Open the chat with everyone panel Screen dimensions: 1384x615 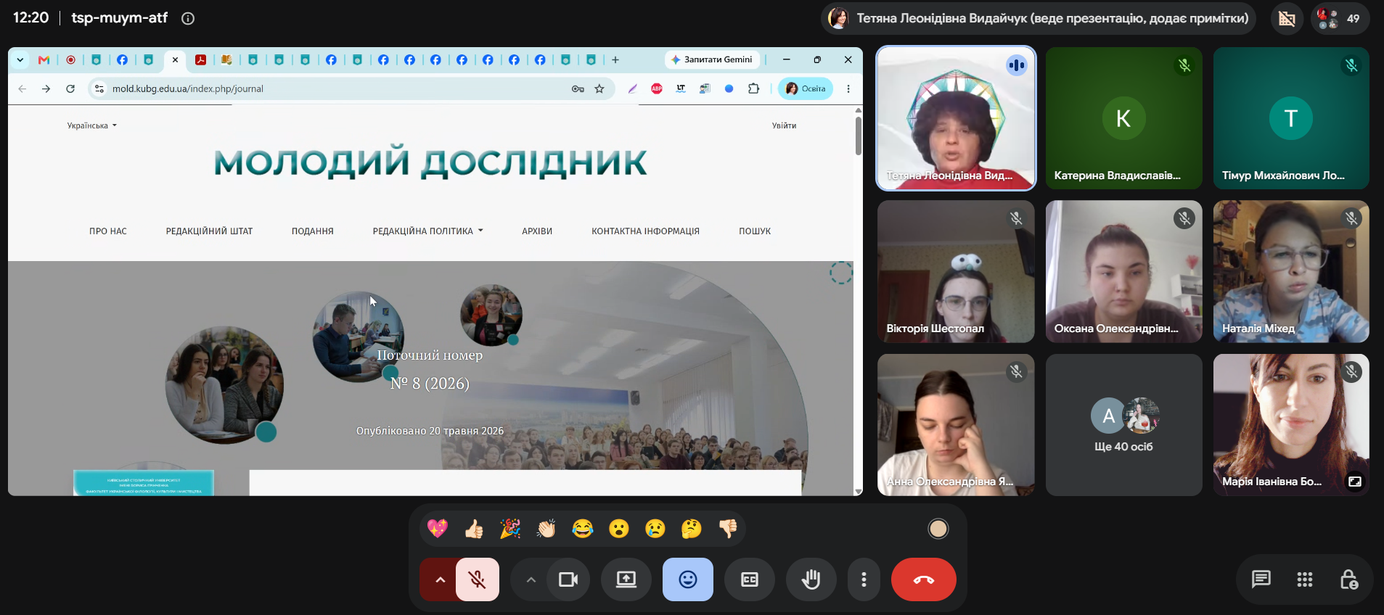point(1261,579)
